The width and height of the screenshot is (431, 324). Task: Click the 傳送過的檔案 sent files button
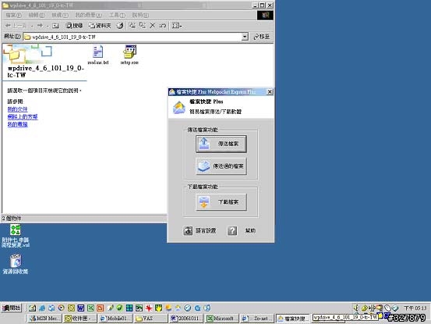click(x=221, y=166)
